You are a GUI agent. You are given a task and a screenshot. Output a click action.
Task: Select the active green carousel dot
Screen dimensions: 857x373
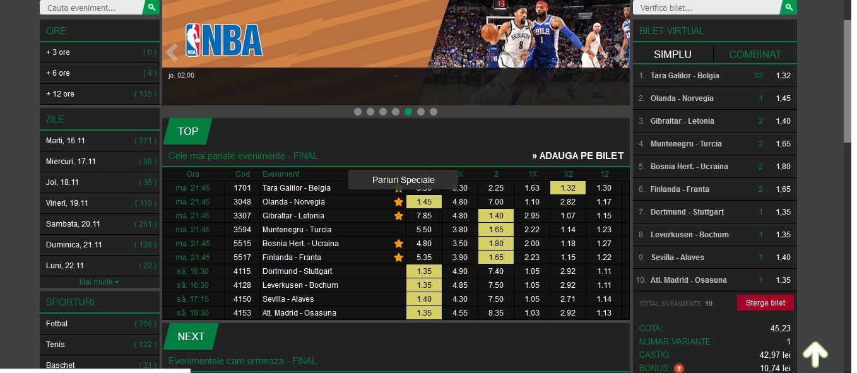click(408, 112)
